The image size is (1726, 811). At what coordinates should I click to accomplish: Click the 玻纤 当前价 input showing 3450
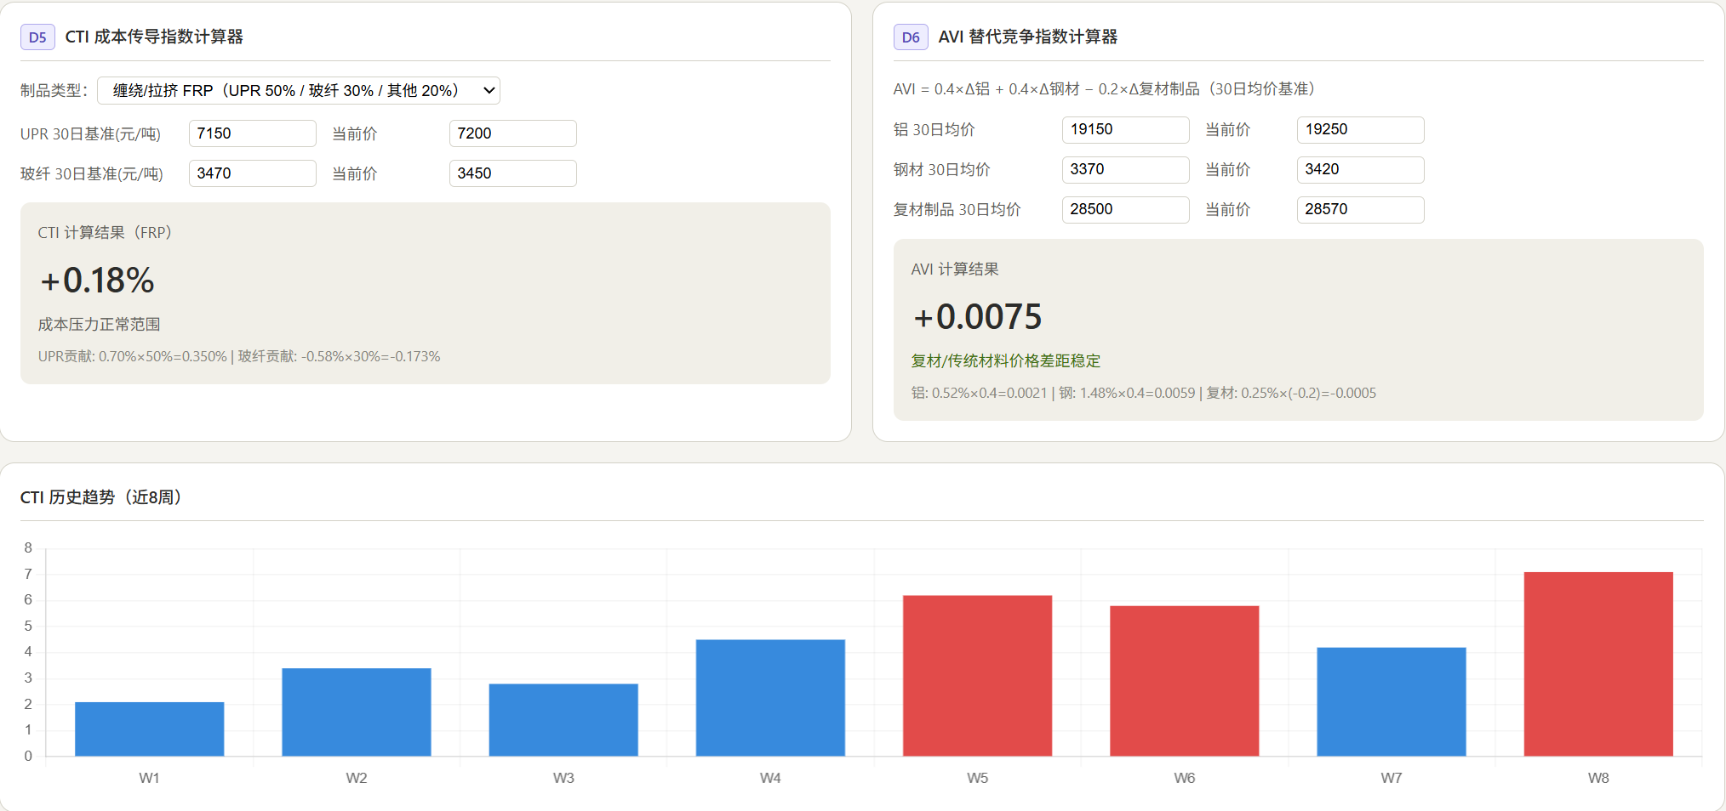pyautogui.click(x=513, y=173)
